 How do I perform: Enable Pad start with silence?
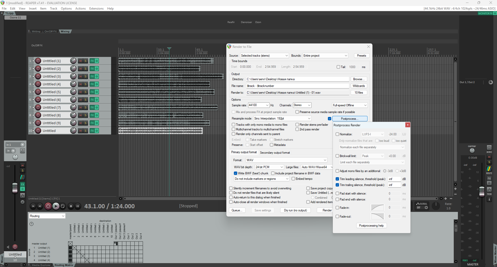[x=337, y=194]
